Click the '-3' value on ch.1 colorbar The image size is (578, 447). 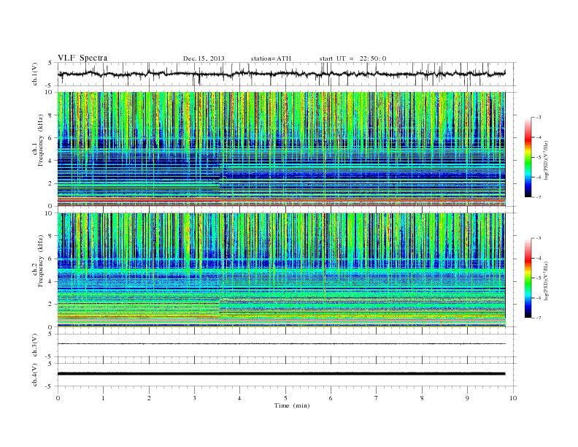tap(538, 118)
